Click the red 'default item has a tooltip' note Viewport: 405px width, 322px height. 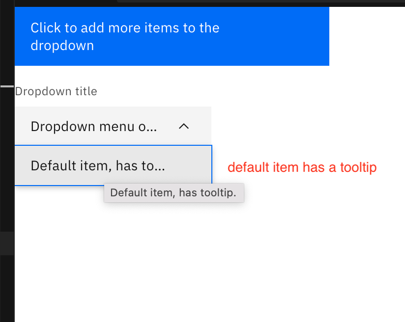tap(302, 167)
